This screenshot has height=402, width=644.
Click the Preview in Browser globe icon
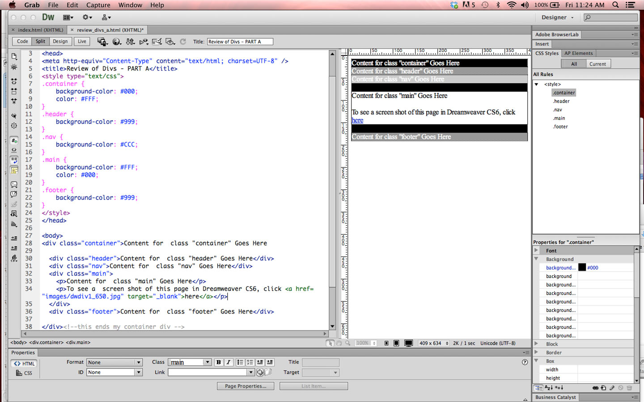click(116, 42)
